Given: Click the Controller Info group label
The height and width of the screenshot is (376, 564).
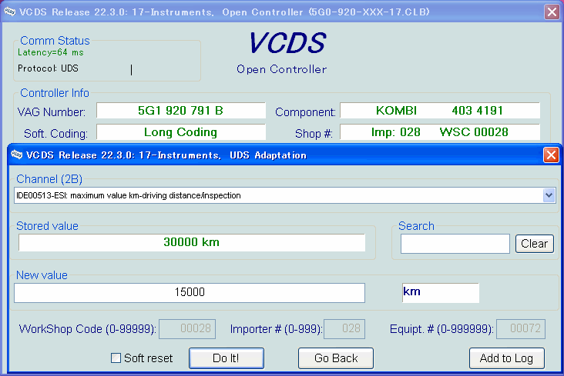Looking at the screenshot, I should [x=54, y=93].
